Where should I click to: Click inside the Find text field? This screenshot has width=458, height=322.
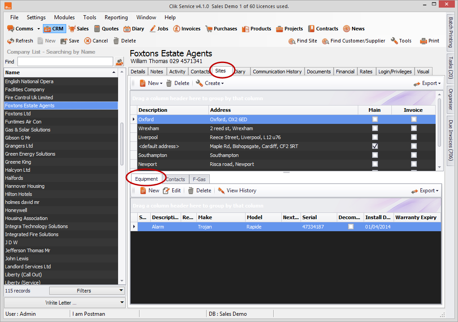65,62
